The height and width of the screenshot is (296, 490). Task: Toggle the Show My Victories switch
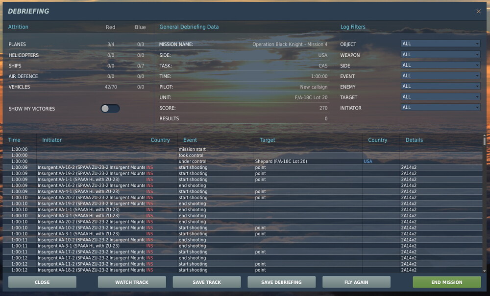110,108
